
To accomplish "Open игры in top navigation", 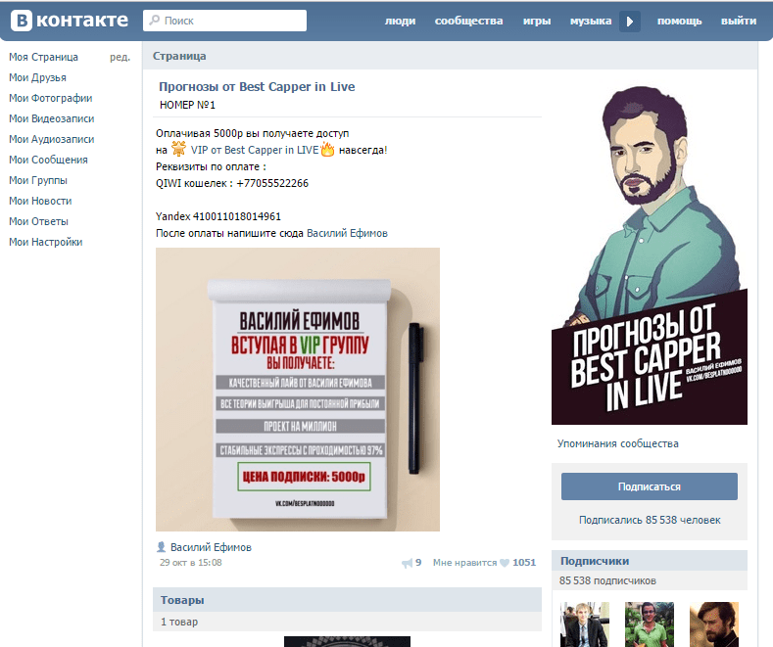I will [536, 21].
